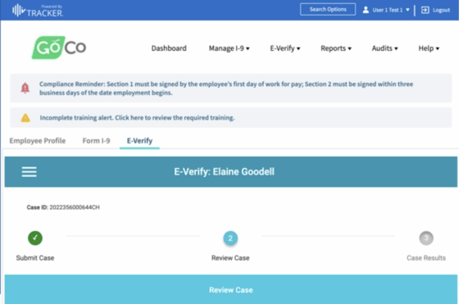The width and height of the screenshot is (463, 304).
Task: Click the Case Results step label
Action: 426,258
